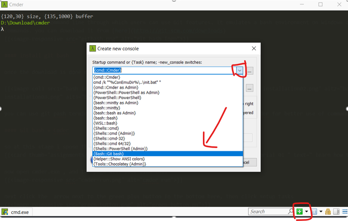The image size is (348, 221).
Task: Click the gold padlock icon in the status bar
Action: click(328, 211)
